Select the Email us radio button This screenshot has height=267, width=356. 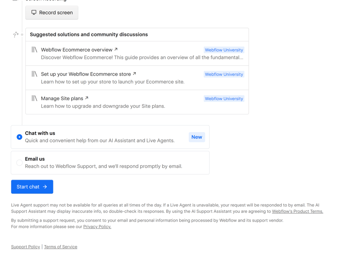tap(20, 163)
